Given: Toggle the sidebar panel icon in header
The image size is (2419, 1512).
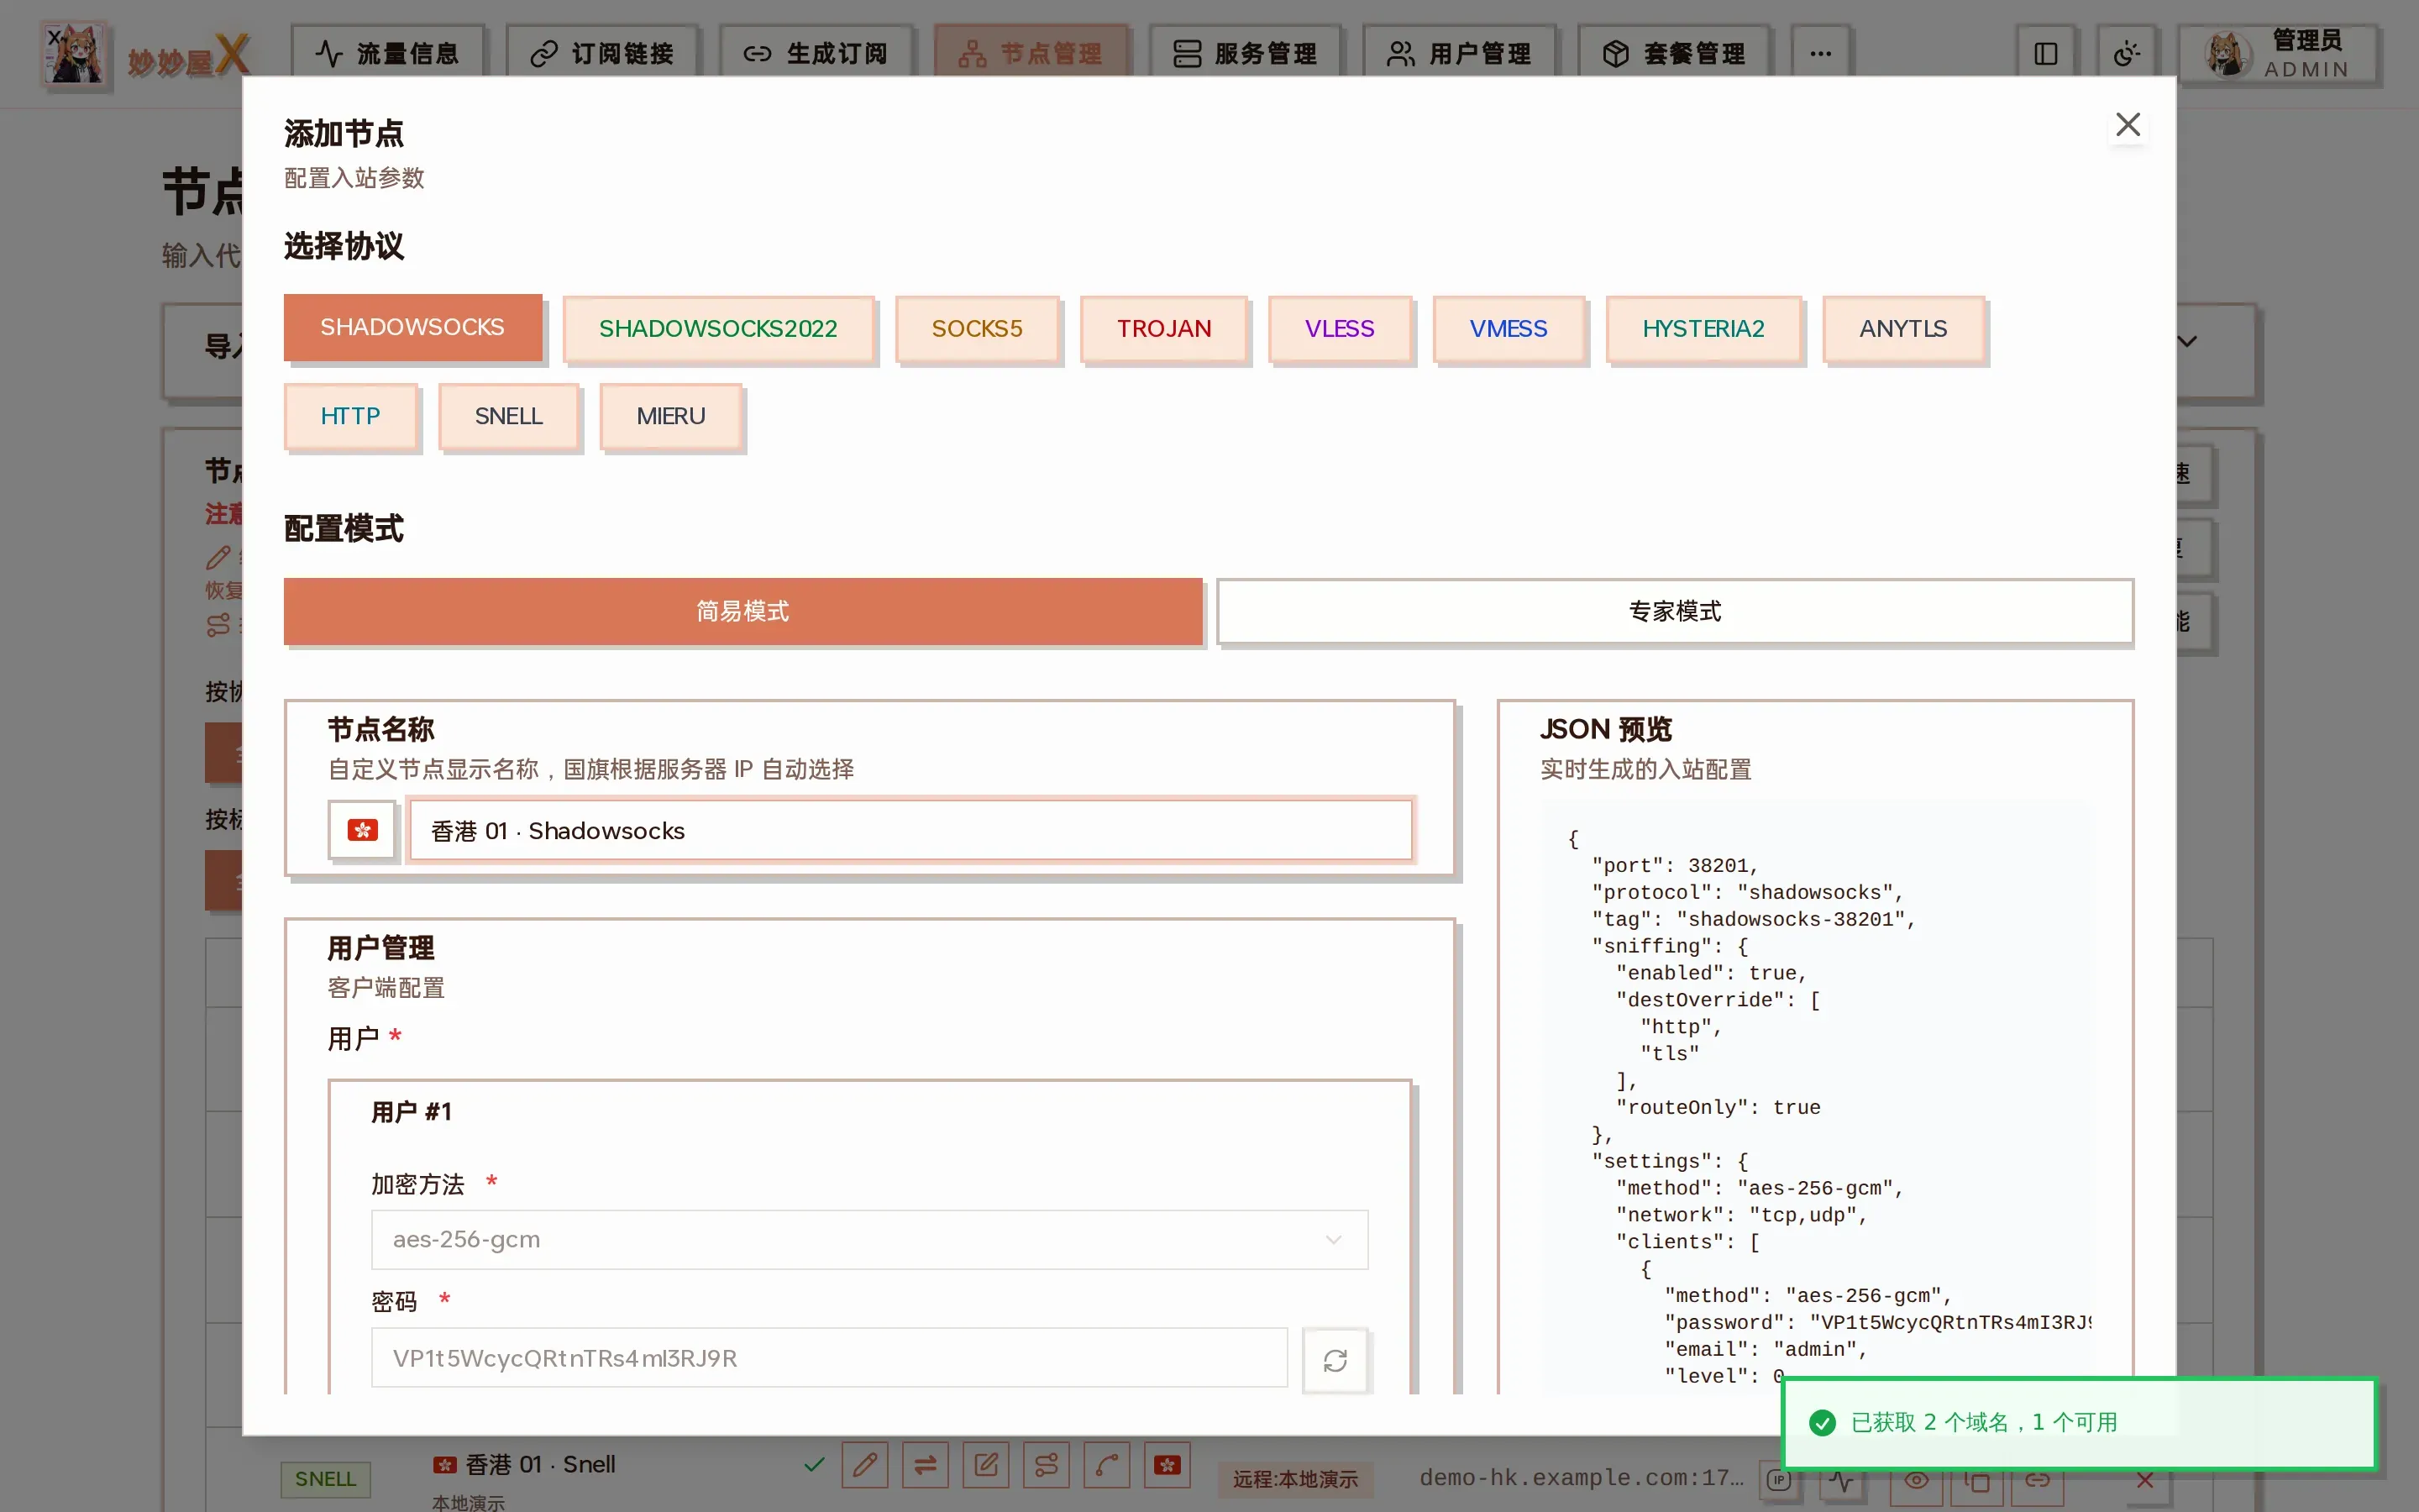Looking at the screenshot, I should tap(2045, 54).
